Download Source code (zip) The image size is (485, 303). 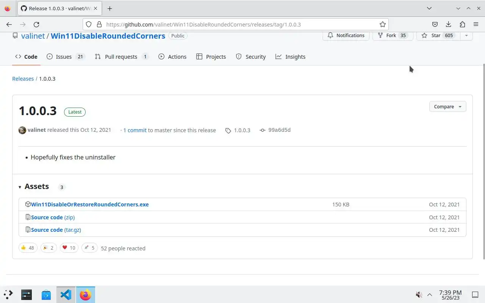[x=53, y=217]
